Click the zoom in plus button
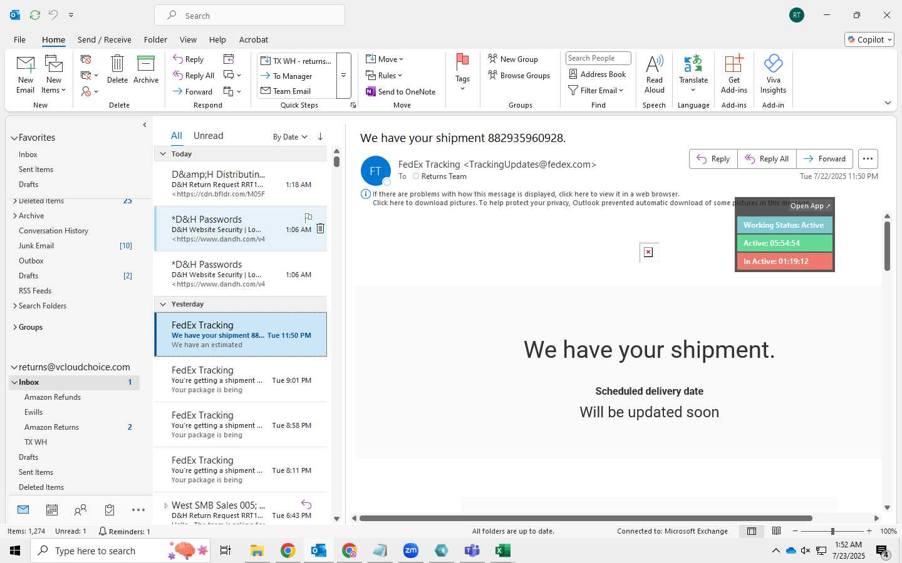This screenshot has height=563, width=902. coord(869,531)
